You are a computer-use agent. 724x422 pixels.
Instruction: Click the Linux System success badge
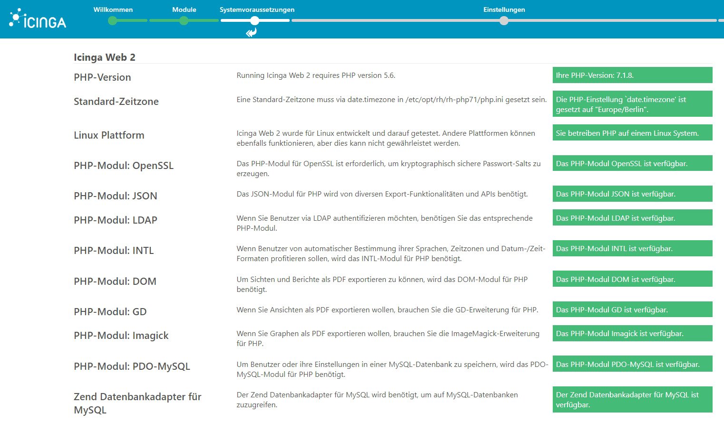click(632, 133)
